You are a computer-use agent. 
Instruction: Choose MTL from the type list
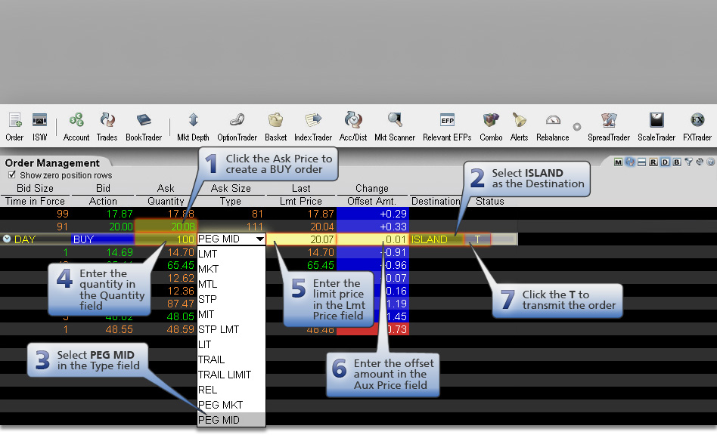pyautogui.click(x=231, y=284)
